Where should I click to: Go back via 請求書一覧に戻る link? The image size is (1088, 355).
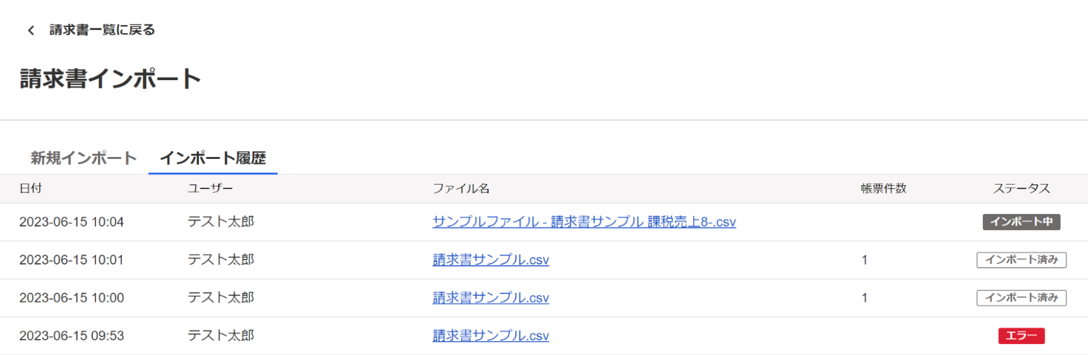[102, 30]
